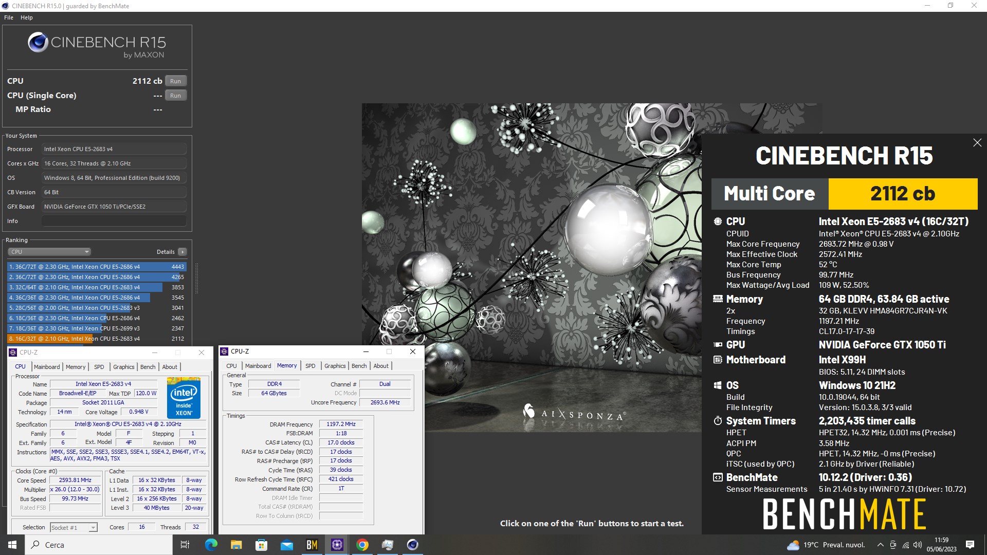The width and height of the screenshot is (987, 555).
Task: Open Google Chrome from the taskbar
Action: (x=362, y=545)
